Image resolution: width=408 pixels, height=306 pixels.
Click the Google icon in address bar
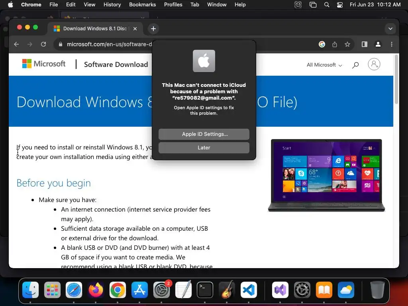pyautogui.click(x=322, y=44)
